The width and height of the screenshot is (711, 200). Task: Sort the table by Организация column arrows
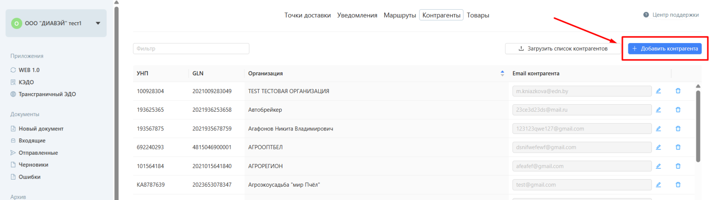[x=502, y=74]
